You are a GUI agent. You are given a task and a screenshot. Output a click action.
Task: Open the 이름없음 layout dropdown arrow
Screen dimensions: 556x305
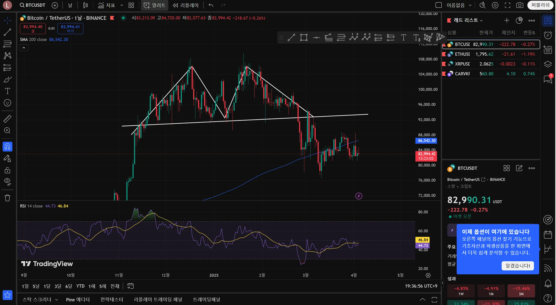[470, 5]
